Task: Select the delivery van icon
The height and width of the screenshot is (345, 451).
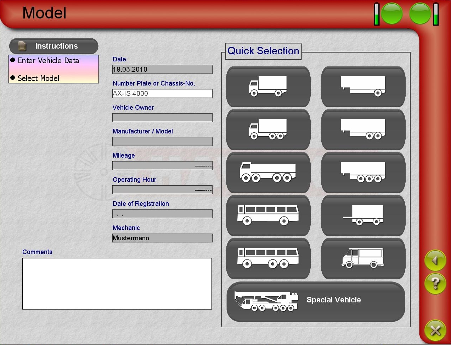Action: coord(363,258)
